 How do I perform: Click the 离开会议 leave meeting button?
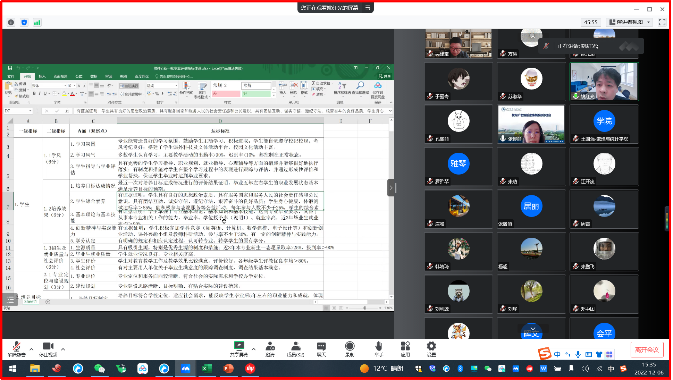click(x=647, y=349)
